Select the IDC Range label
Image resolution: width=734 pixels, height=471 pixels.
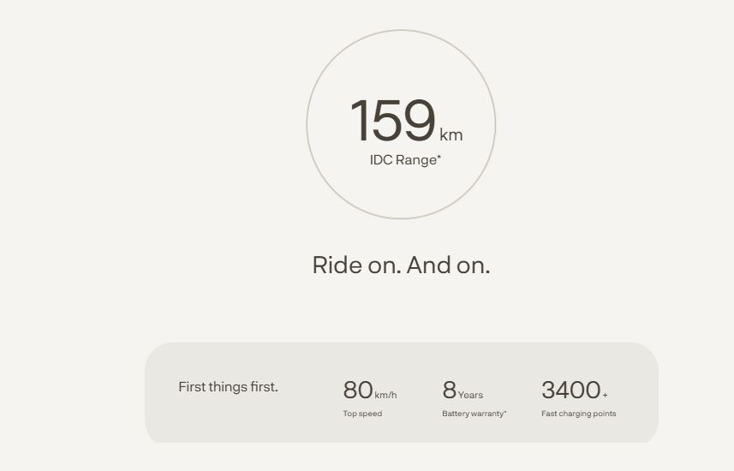(x=403, y=160)
